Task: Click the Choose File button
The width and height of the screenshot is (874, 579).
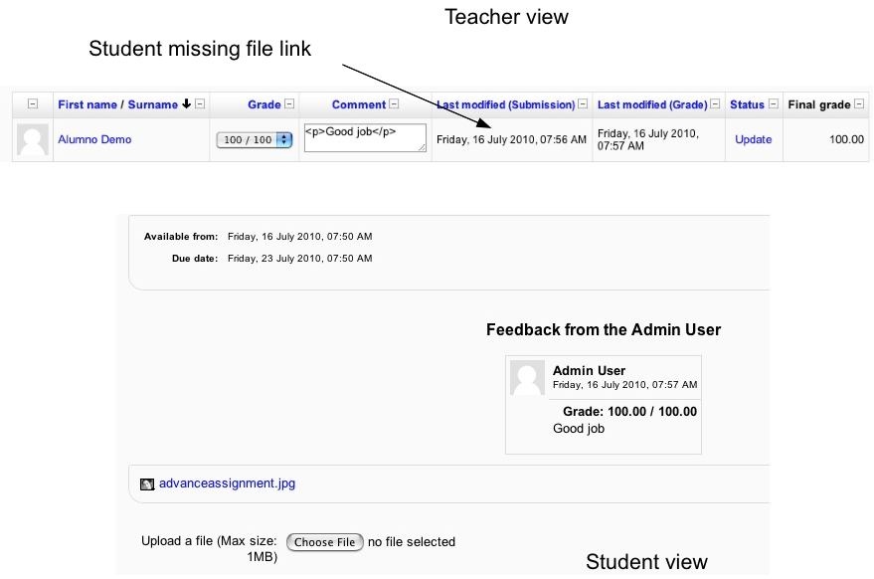Action: click(x=325, y=542)
